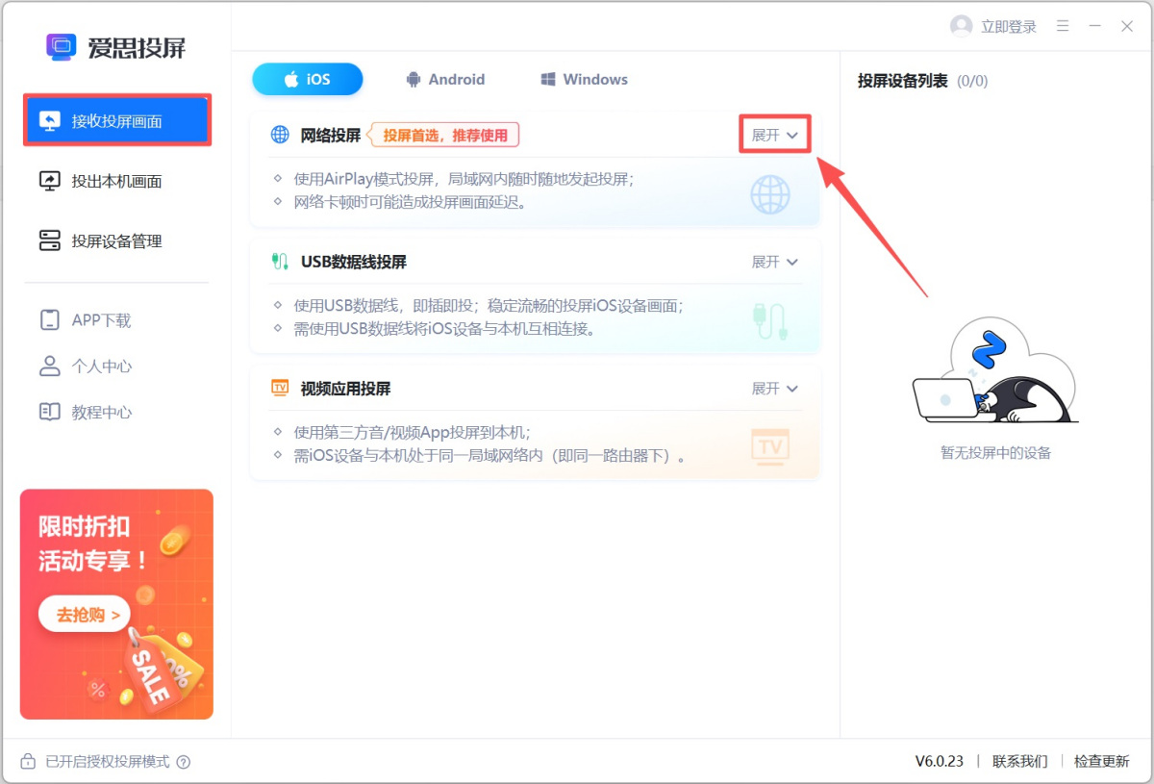1154x784 pixels.
Task: Open 投屏设备管理 in sidebar
Action: 115,241
